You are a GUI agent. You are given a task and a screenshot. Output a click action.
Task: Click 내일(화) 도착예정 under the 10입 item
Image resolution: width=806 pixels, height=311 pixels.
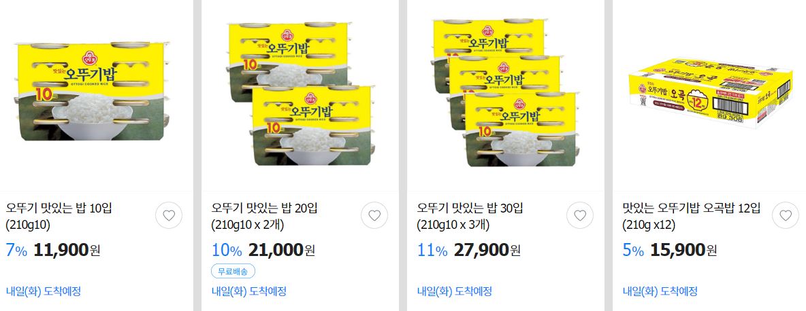point(44,291)
